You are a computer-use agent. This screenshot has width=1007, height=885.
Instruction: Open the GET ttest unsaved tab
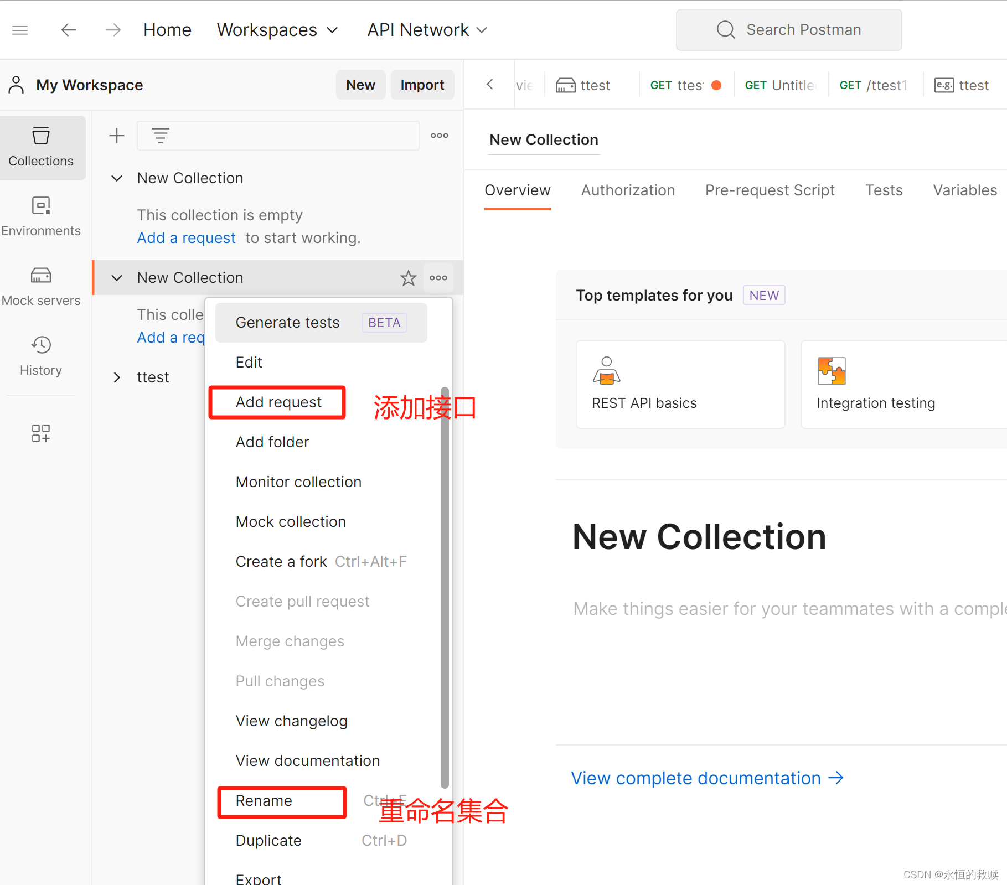pyautogui.click(x=685, y=85)
